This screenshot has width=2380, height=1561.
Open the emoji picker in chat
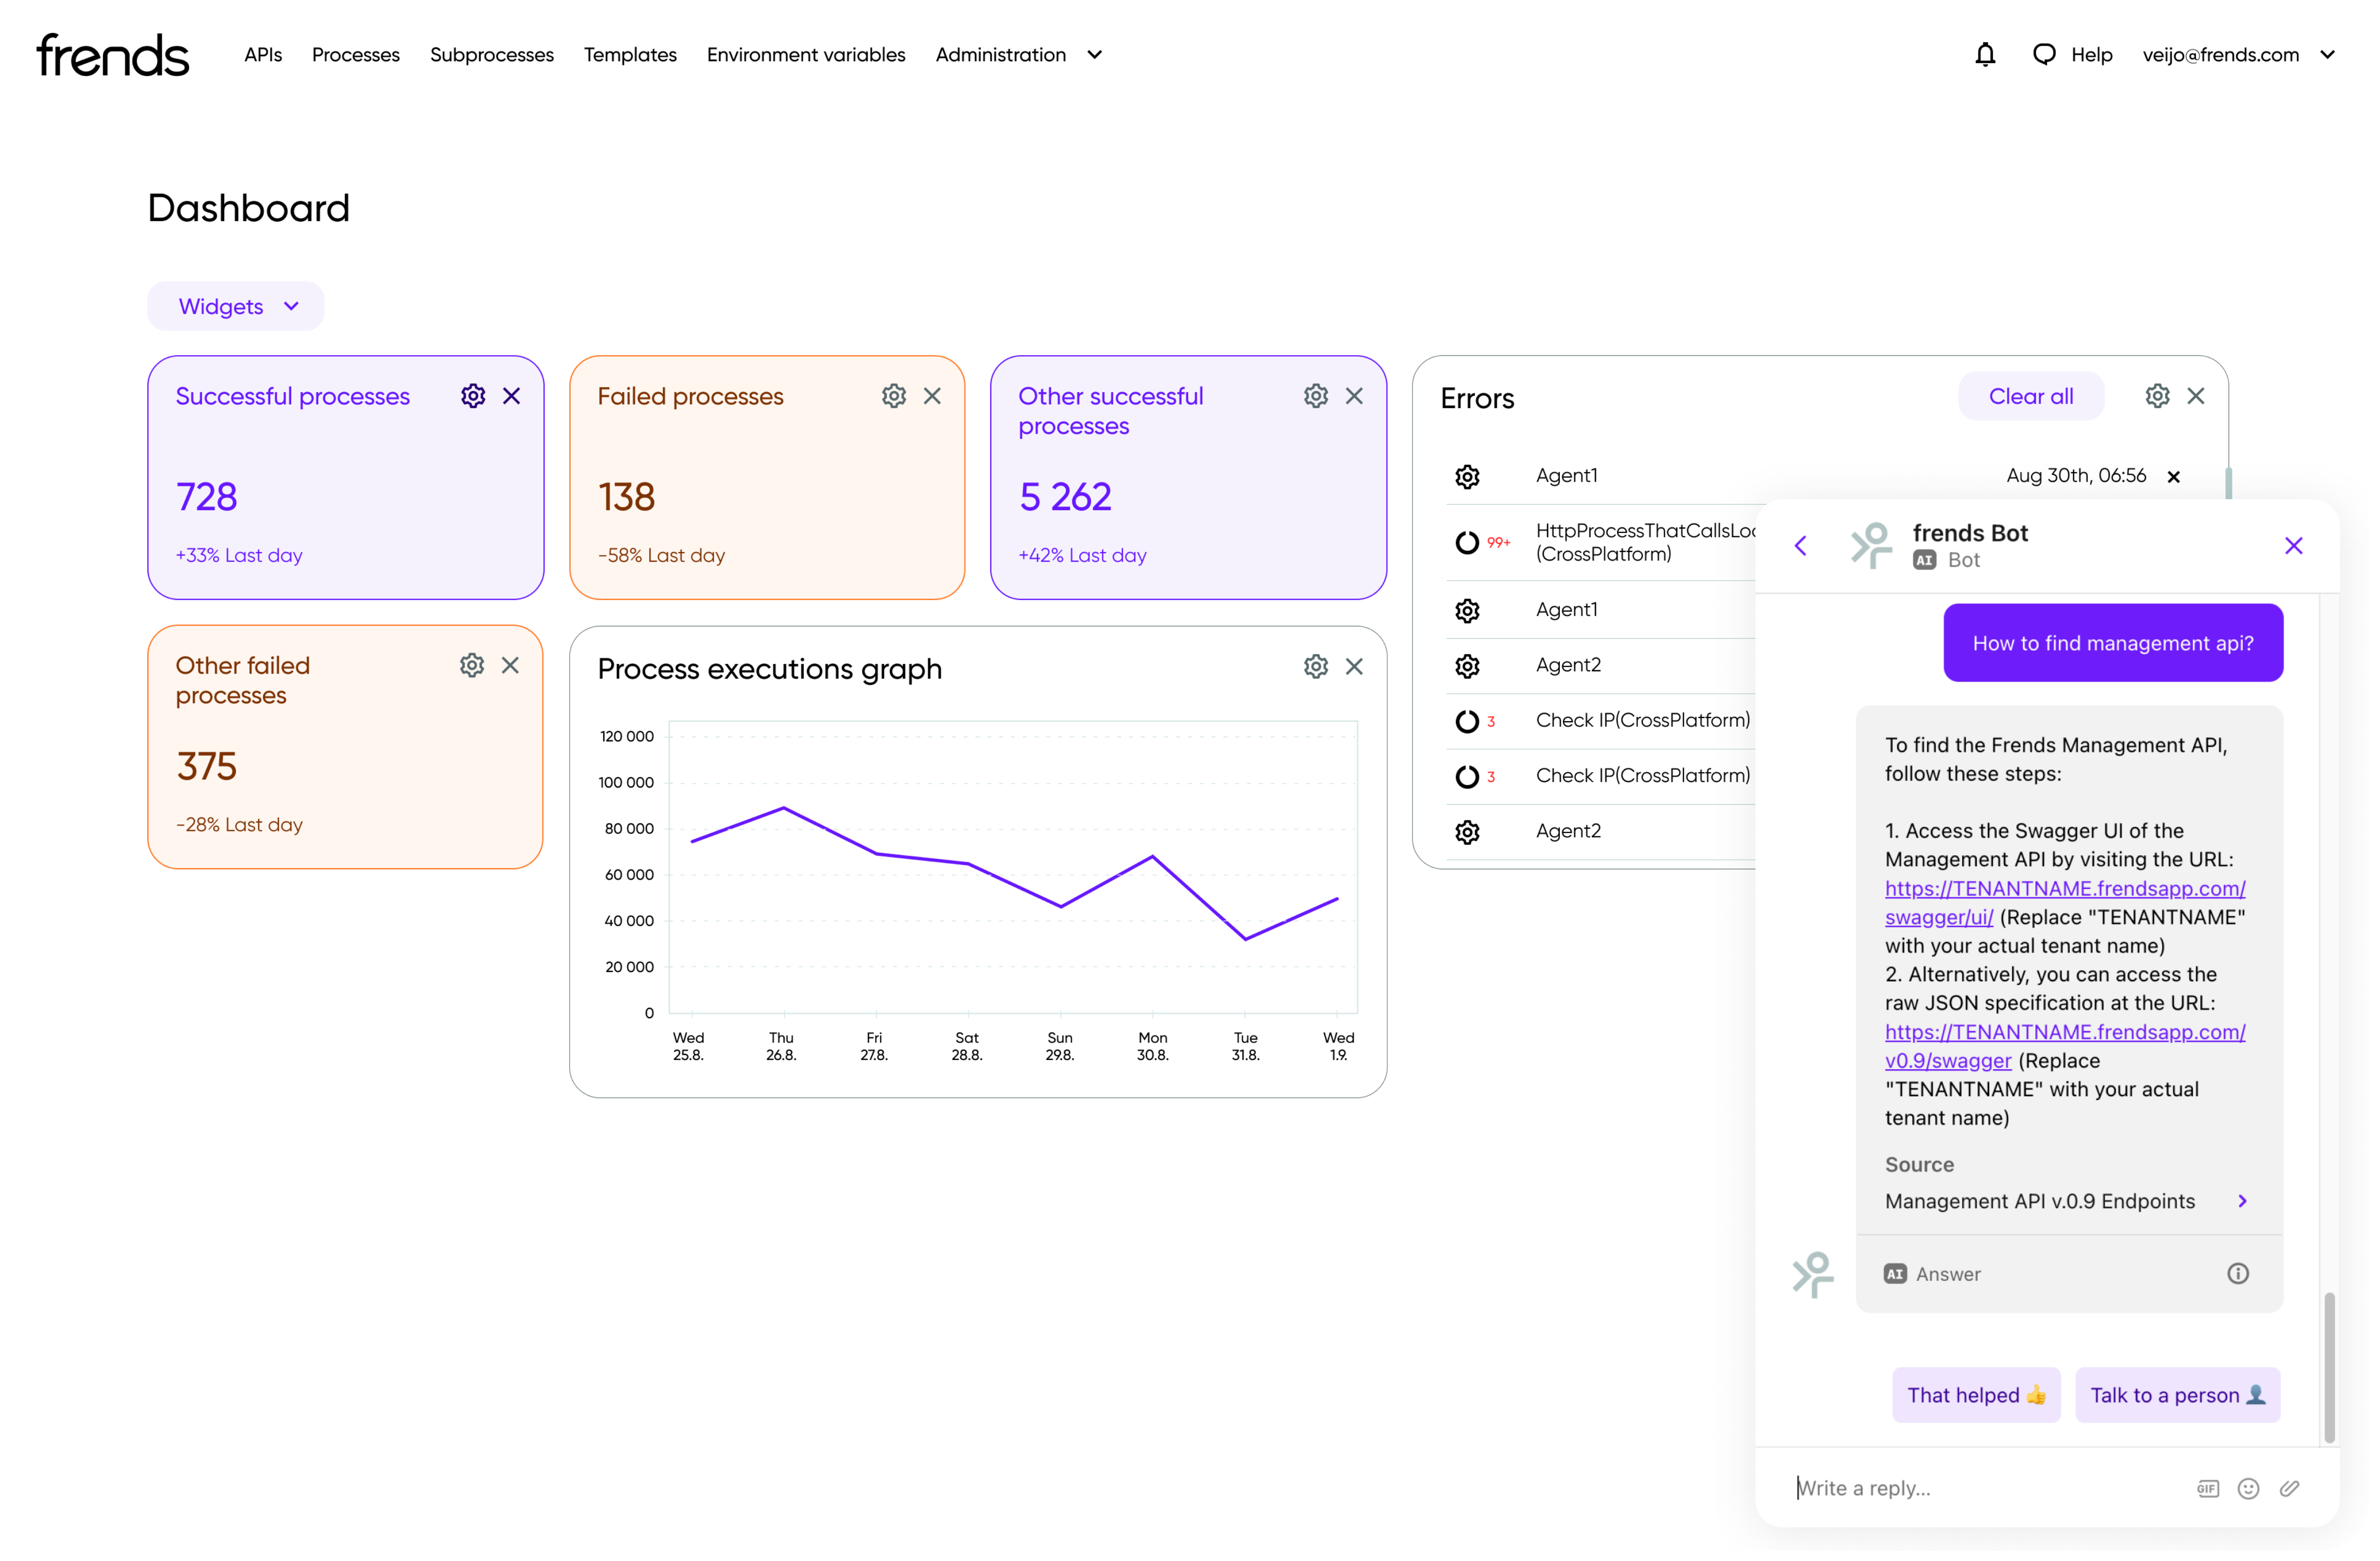2248,1488
